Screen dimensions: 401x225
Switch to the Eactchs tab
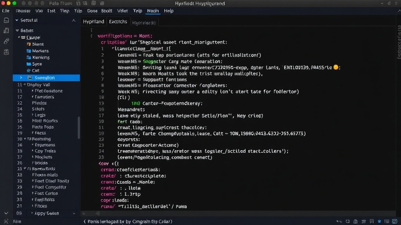tap(118, 21)
